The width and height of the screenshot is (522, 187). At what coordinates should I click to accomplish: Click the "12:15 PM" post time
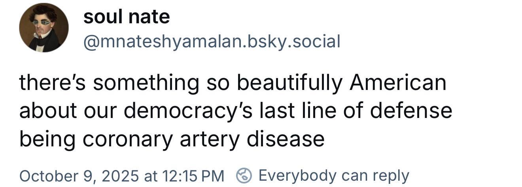point(193,175)
